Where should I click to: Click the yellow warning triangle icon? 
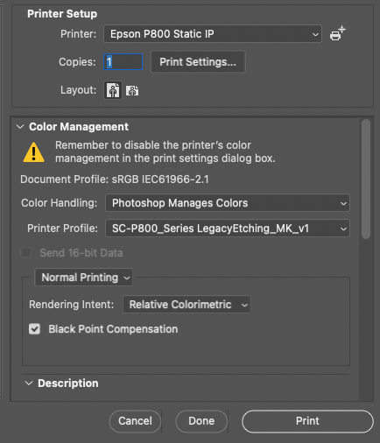pyautogui.click(x=33, y=152)
